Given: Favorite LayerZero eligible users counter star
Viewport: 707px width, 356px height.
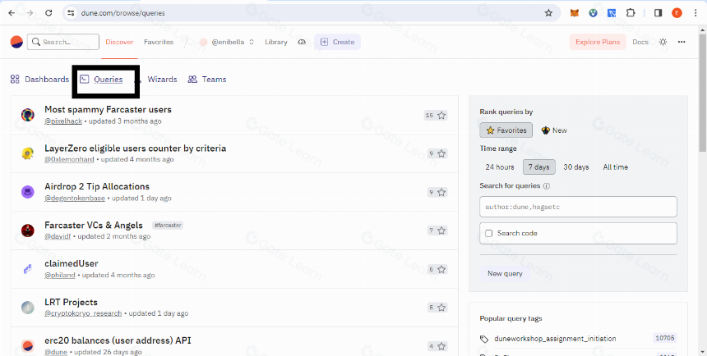Looking at the screenshot, I should pos(441,154).
